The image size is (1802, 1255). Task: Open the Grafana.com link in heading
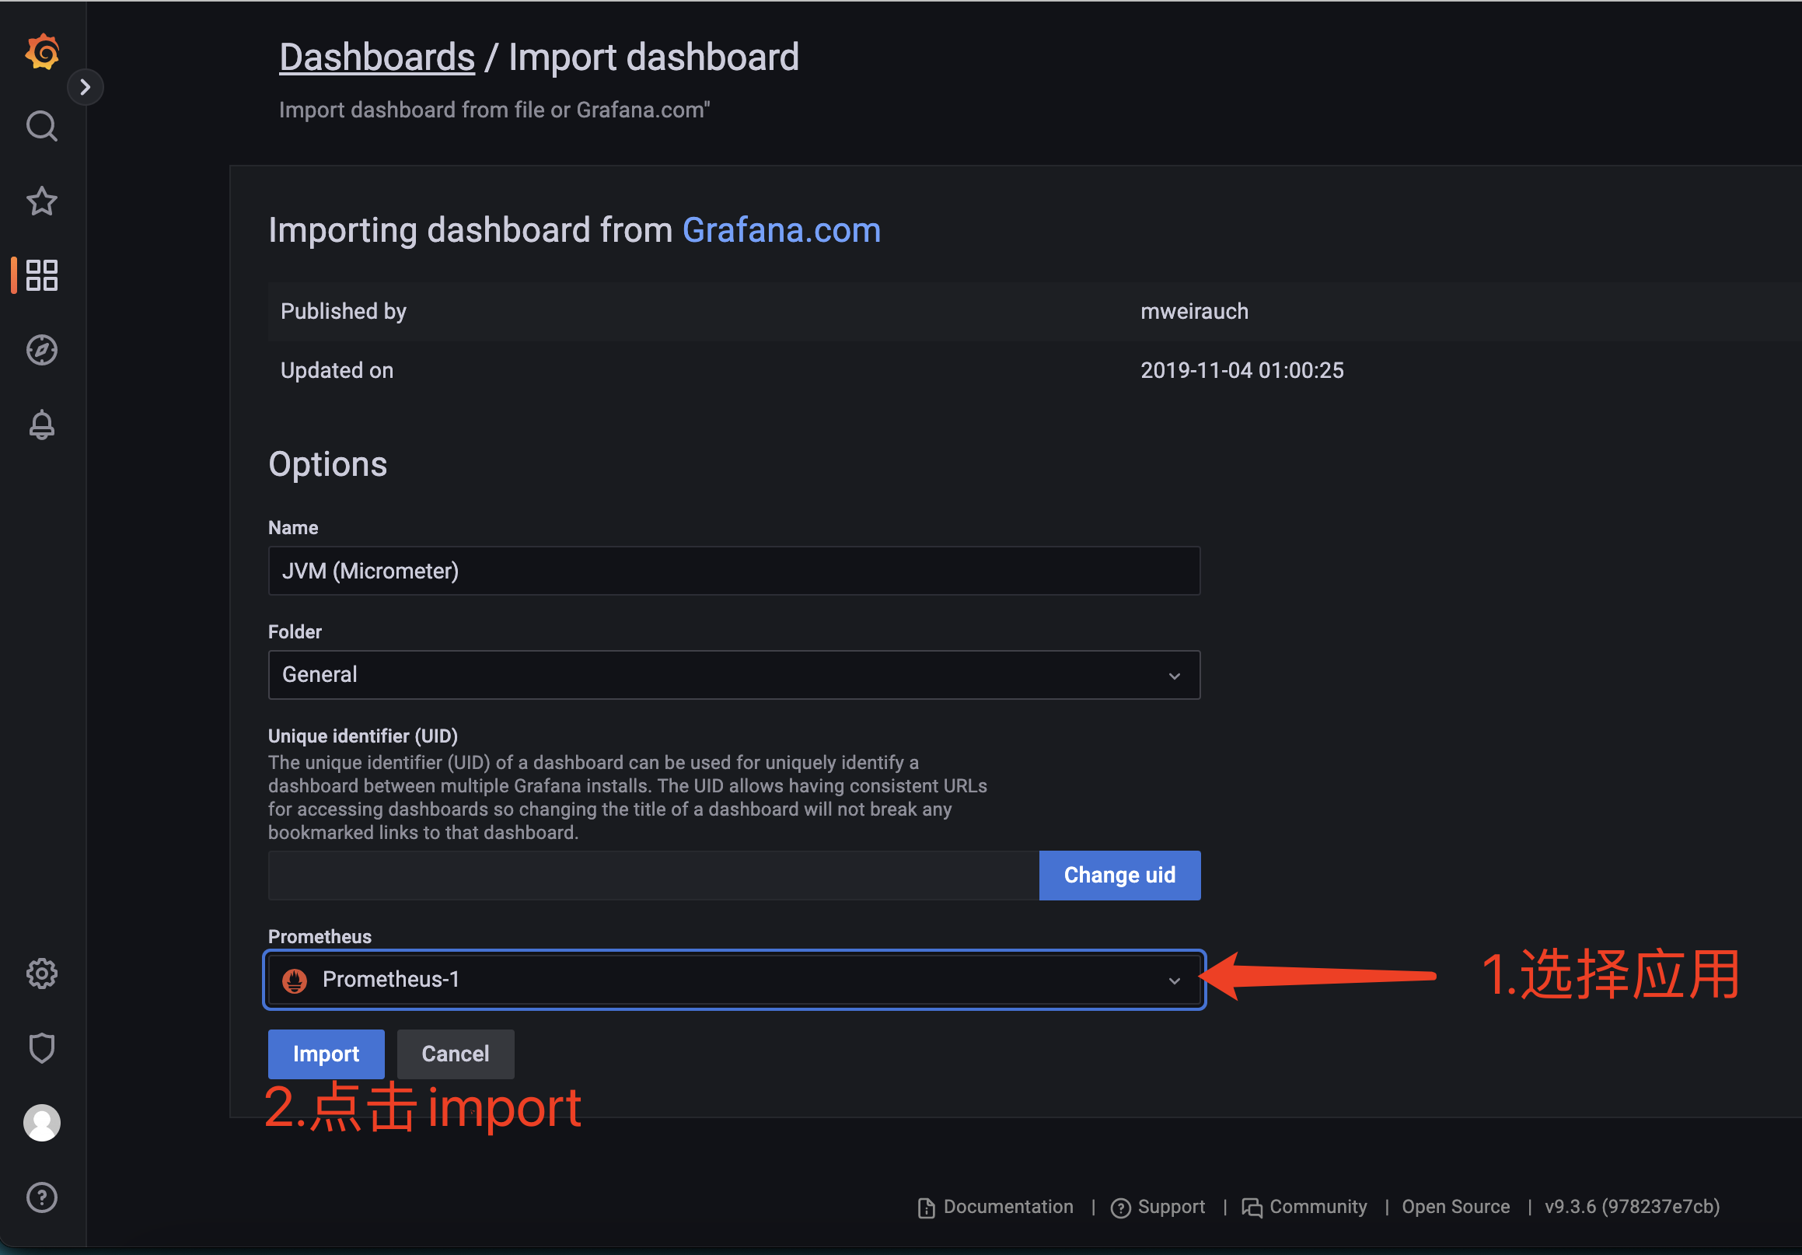pos(782,230)
